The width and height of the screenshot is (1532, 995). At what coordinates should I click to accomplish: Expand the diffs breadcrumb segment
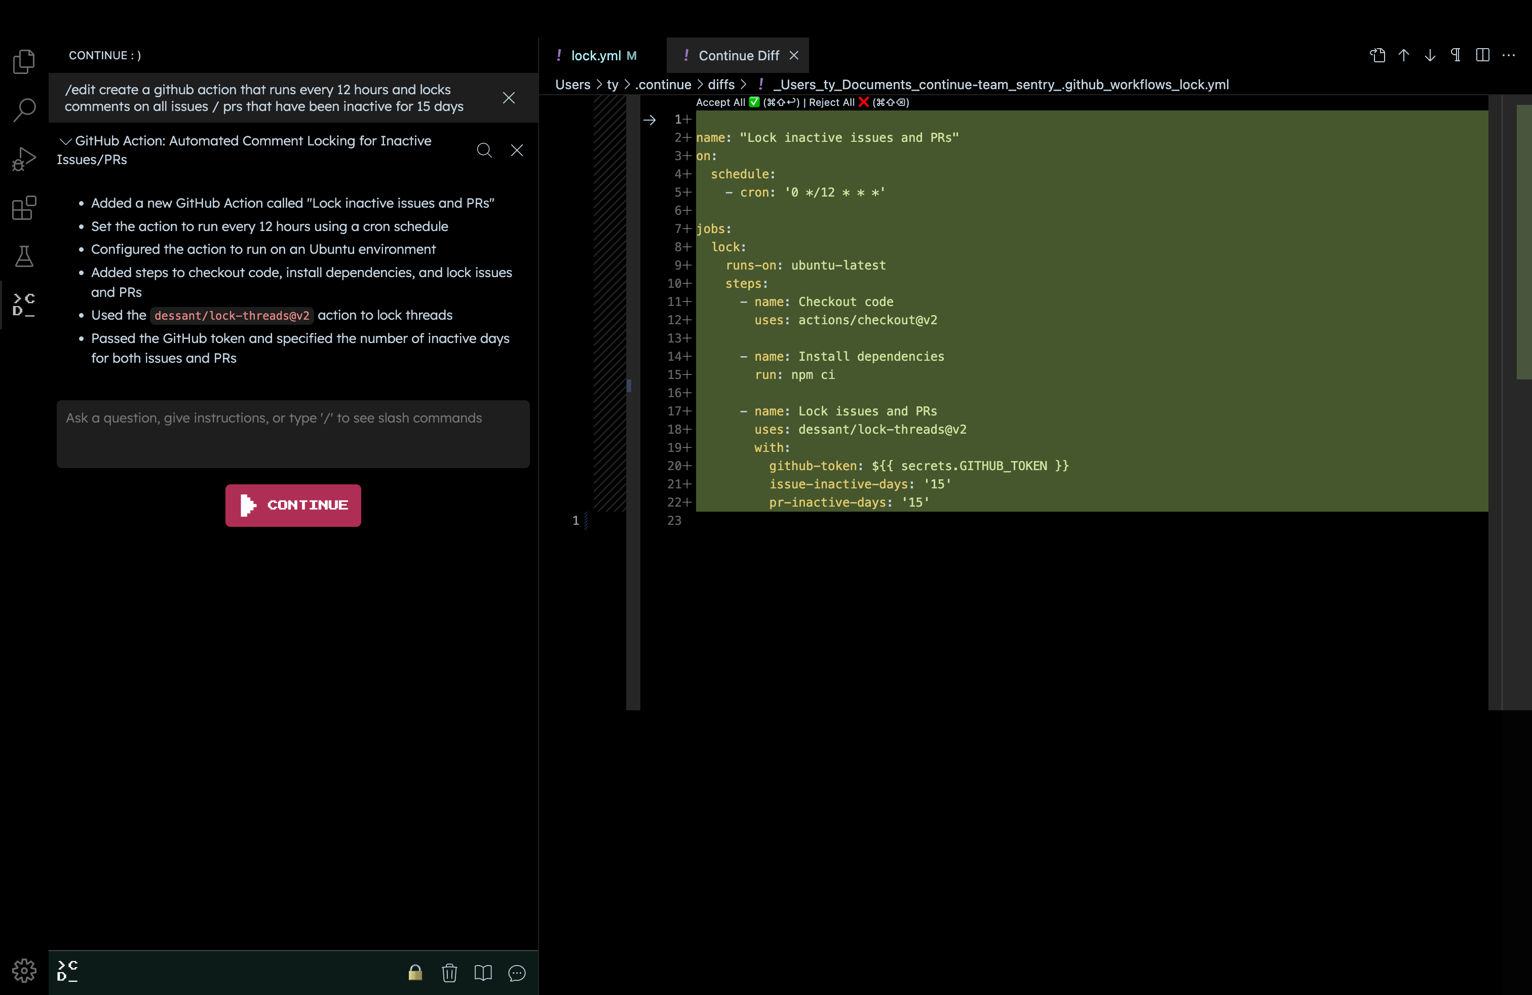(x=720, y=84)
